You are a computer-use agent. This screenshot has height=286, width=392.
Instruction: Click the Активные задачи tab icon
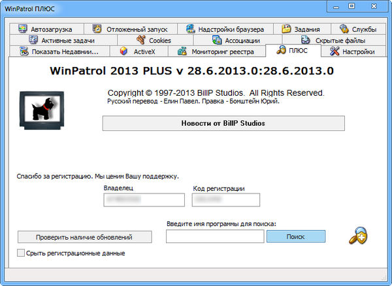click(x=33, y=40)
